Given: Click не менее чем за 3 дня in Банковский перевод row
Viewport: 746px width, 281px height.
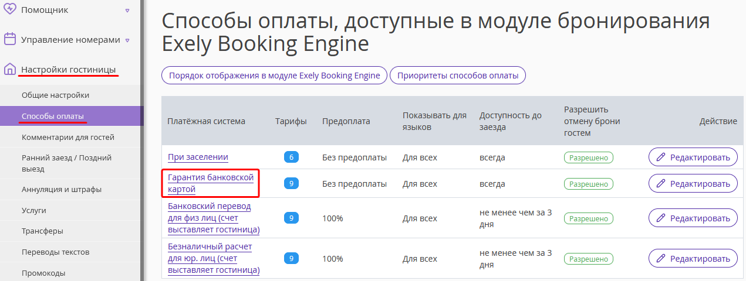Looking at the screenshot, I should coord(515,218).
